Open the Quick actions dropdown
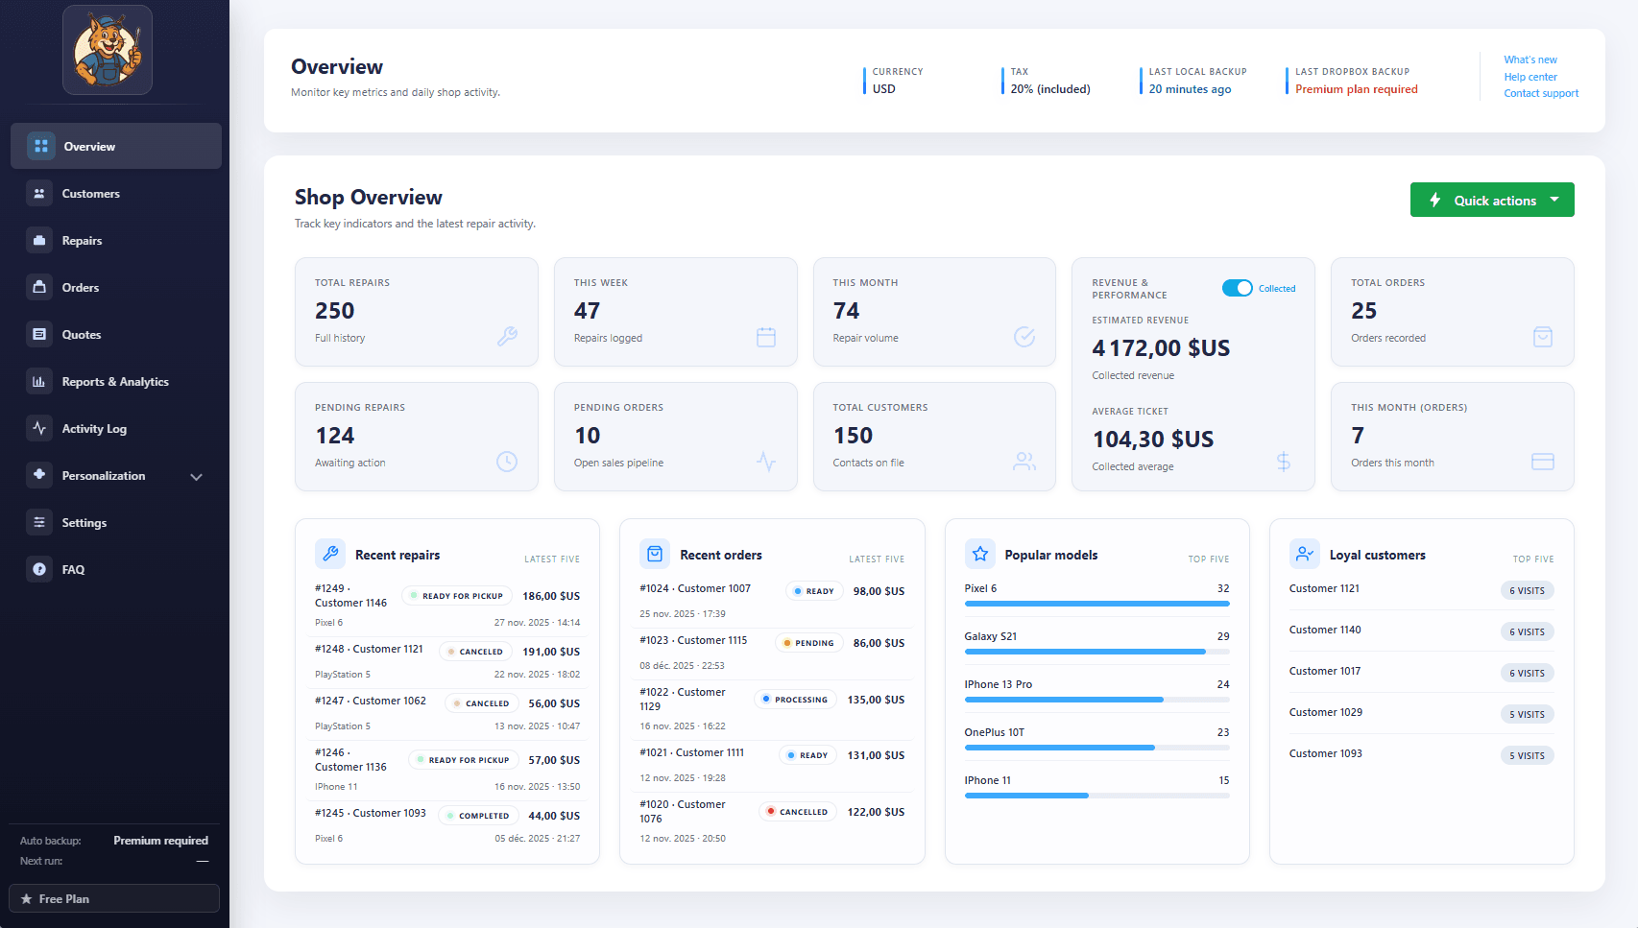 click(1491, 200)
